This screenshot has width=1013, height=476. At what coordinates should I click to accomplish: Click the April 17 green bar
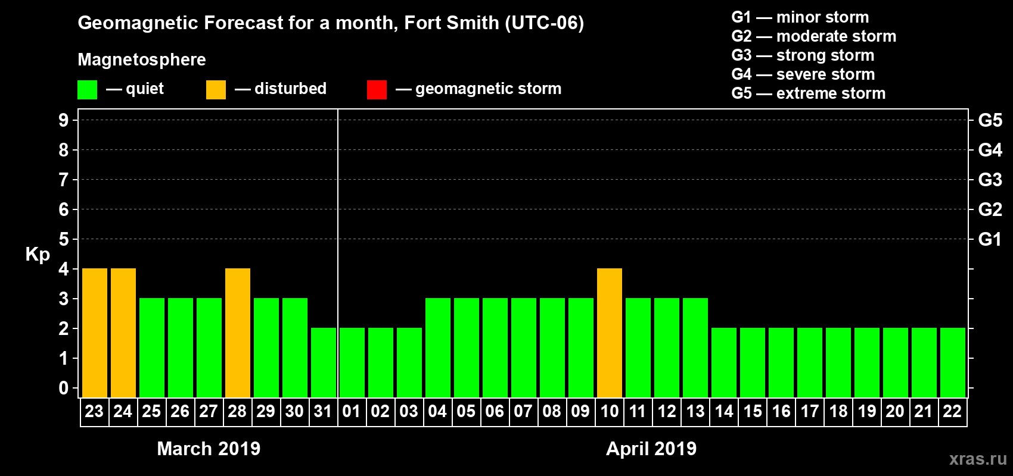[810, 363]
